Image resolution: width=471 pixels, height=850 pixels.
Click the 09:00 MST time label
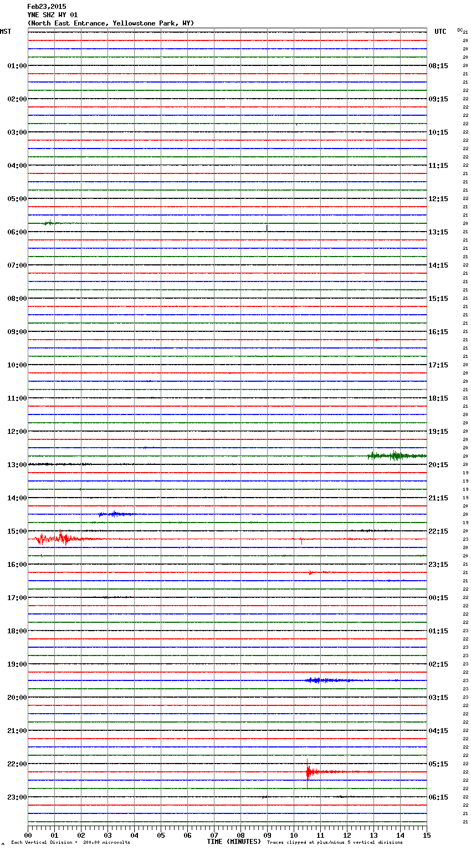coord(17,332)
